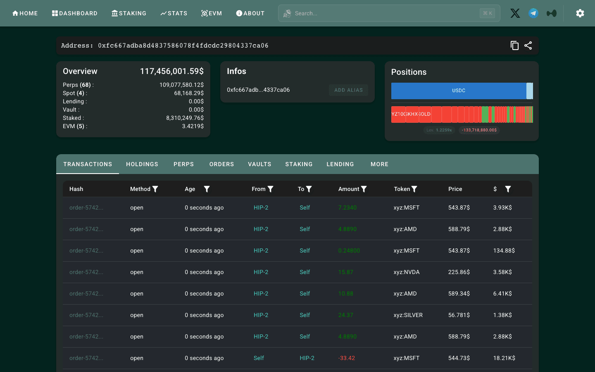Viewport: 595px width, 372px height.
Task: Open the X (Twitter) social icon
Action: pos(515,13)
